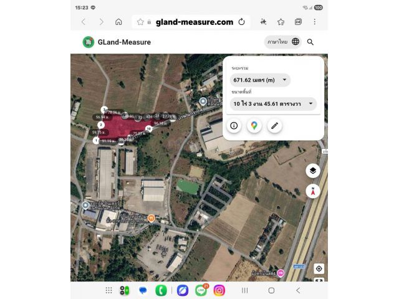Expand the 10 ไร่ 3 งาน area dropdown
This screenshot has width=399, height=299.
click(x=273, y=104)
